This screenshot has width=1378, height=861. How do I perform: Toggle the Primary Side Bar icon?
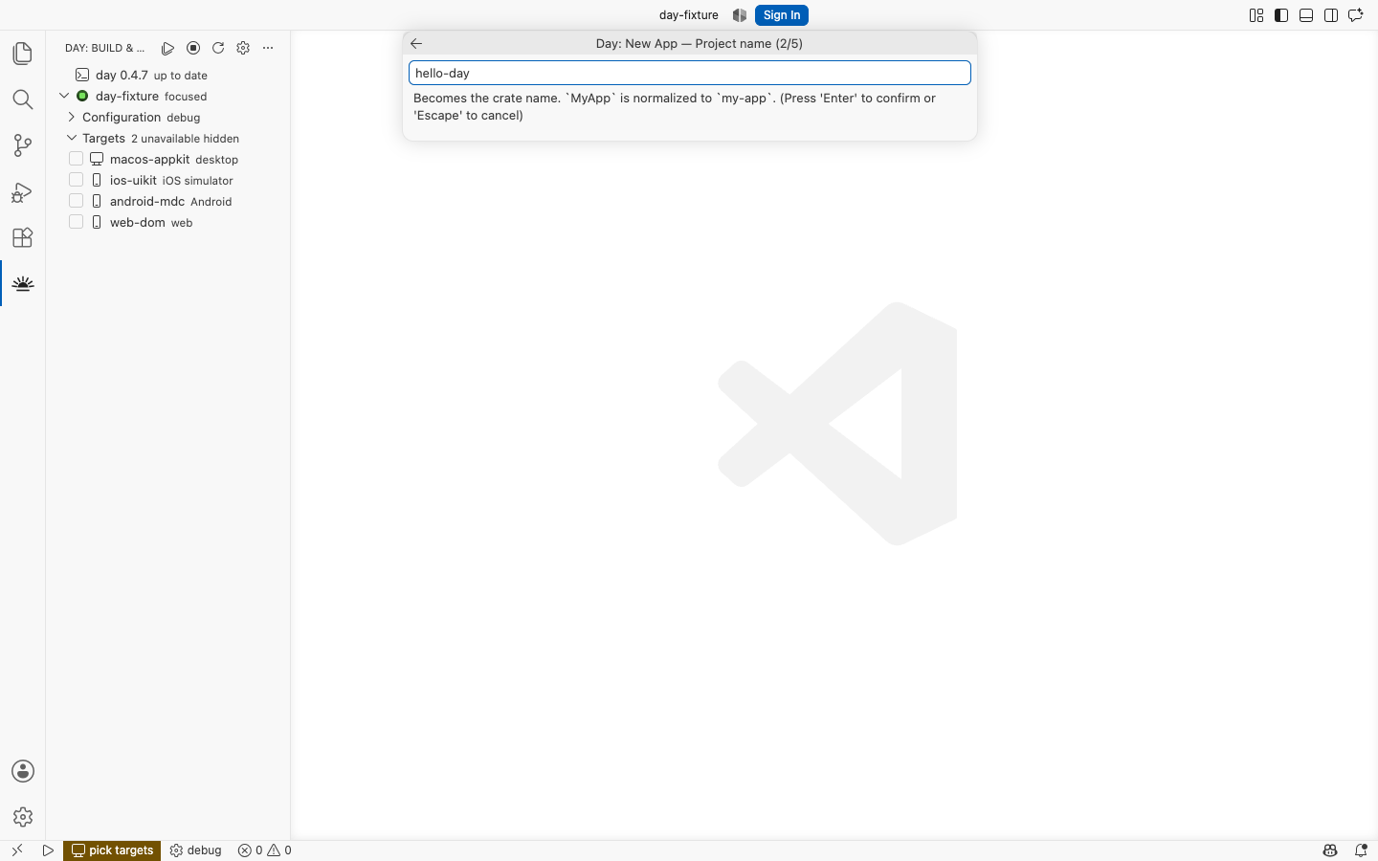[1281, 15]
